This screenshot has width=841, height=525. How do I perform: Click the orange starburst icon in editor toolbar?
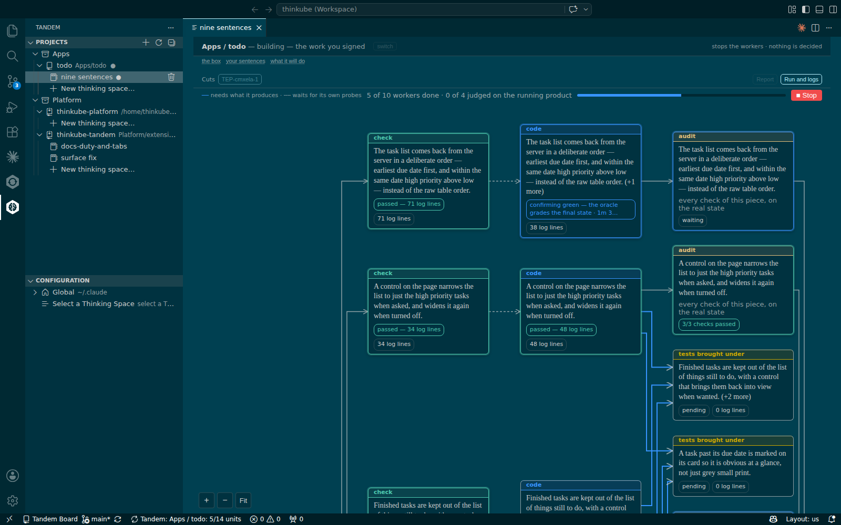pos(802,27)
